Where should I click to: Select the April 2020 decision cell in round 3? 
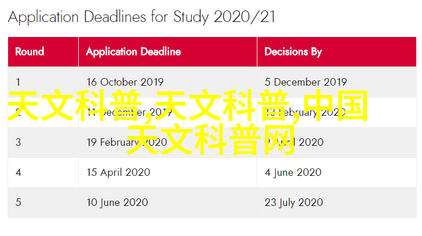337,142
